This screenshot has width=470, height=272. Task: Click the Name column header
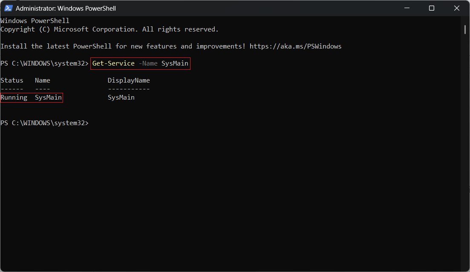click(x=43, y=80)
